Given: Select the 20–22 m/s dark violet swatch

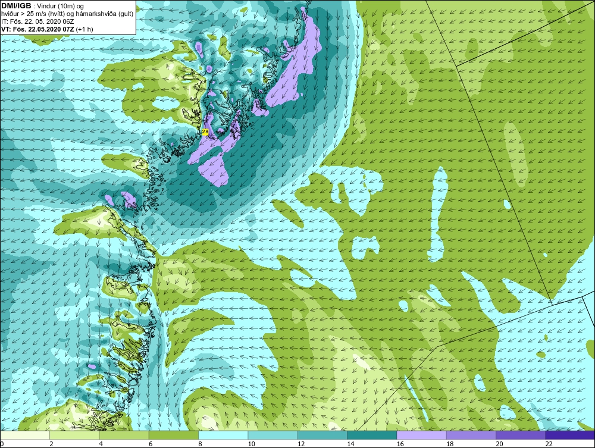Looking at the screenshot, I should [x=521, y=435].
